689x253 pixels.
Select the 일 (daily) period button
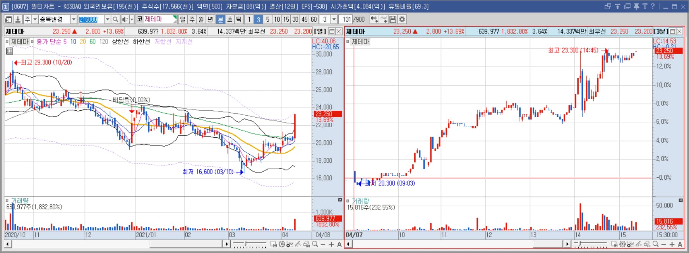183,19
